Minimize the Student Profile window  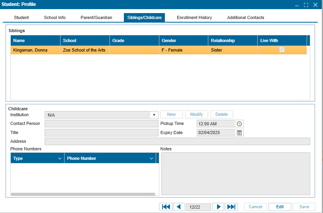(x=297, y=5)
